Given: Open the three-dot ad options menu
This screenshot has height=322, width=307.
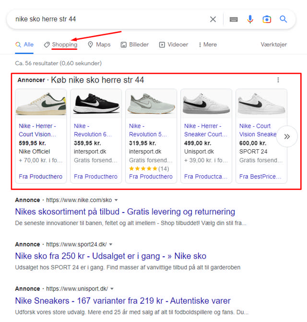Looking at the screenshot, I should [x=278, y=80].
